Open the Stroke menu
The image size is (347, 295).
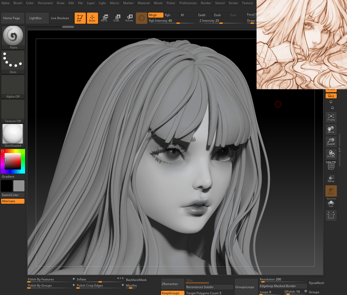click(233, 3)
